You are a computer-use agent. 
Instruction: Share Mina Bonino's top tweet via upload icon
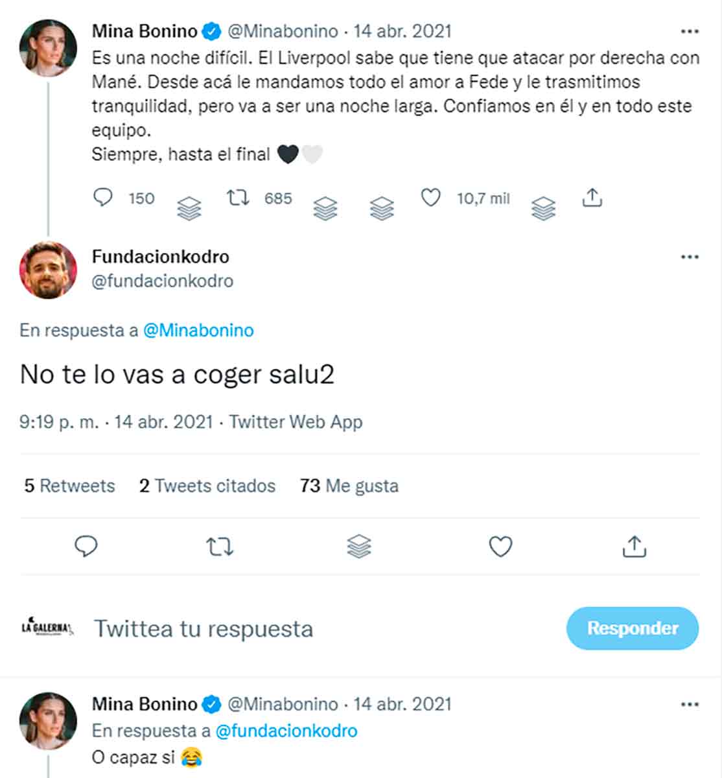[592, 197]
